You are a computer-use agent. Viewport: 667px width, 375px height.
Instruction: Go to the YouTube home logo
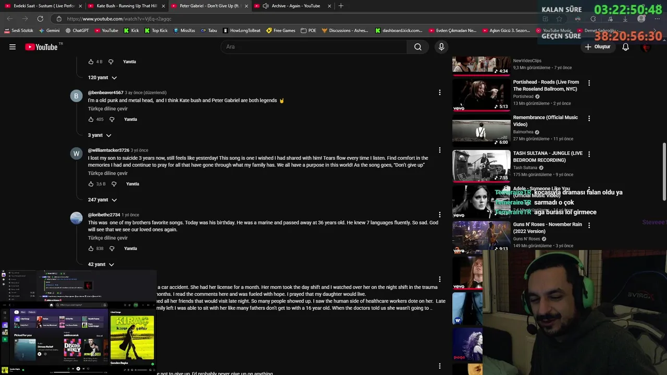41,47
